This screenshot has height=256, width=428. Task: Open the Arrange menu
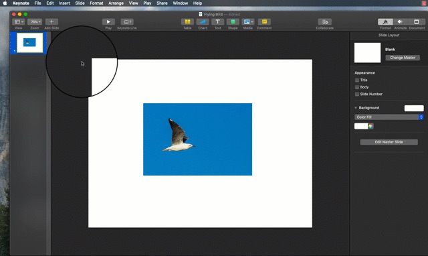pos(116,3)
